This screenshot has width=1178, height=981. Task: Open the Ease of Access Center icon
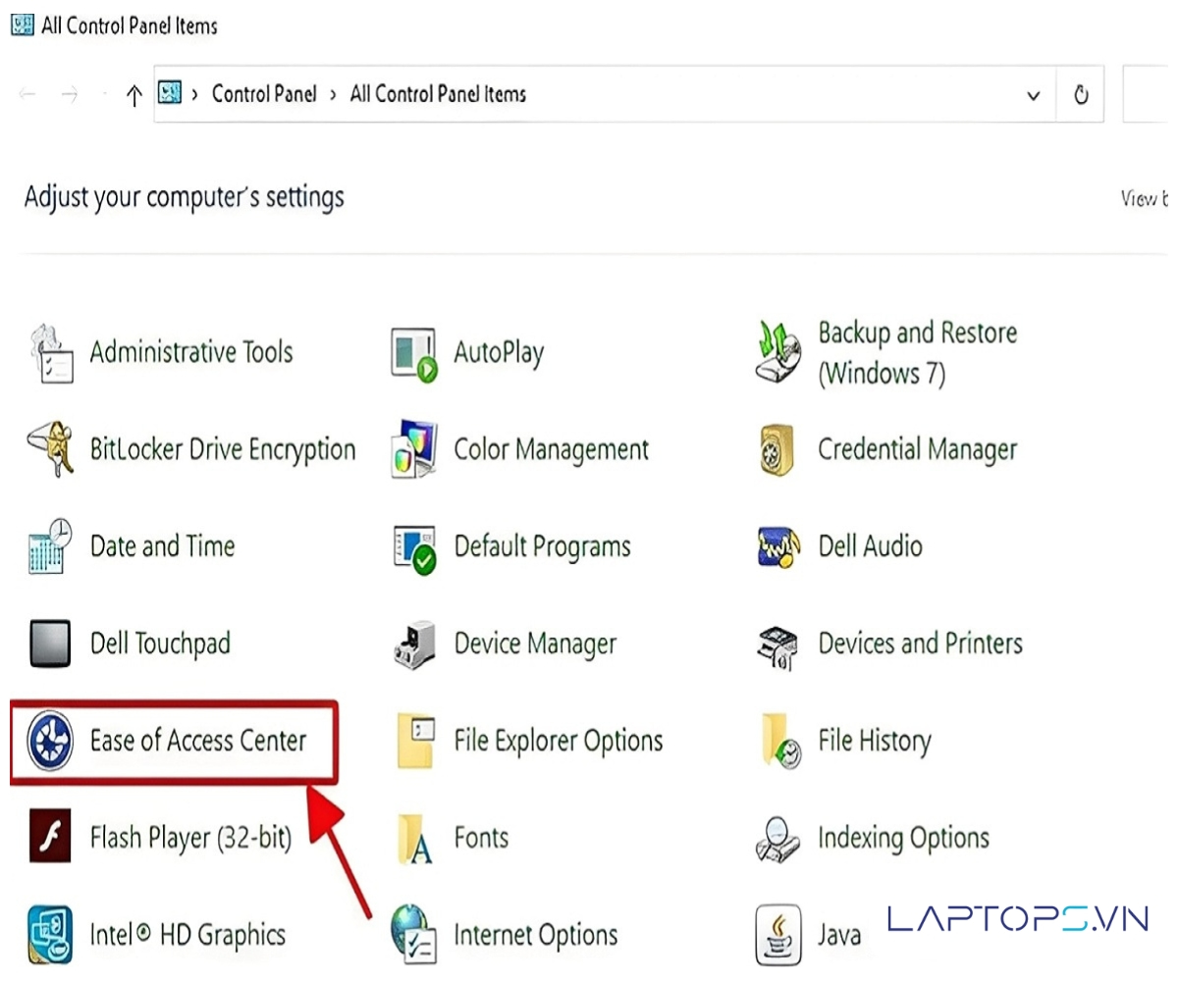(49, 742)
